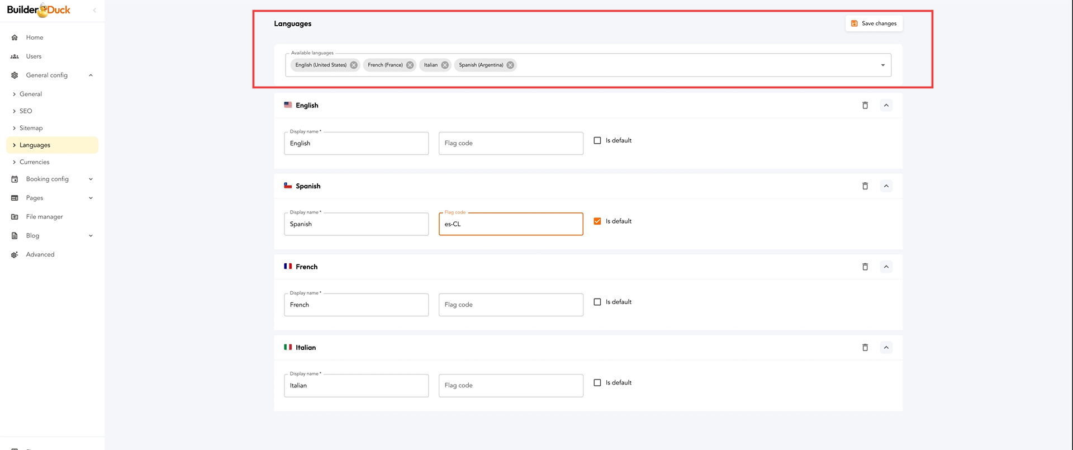
Task: Open the Available languages dropdown arrow
Action: pos(882,65)
